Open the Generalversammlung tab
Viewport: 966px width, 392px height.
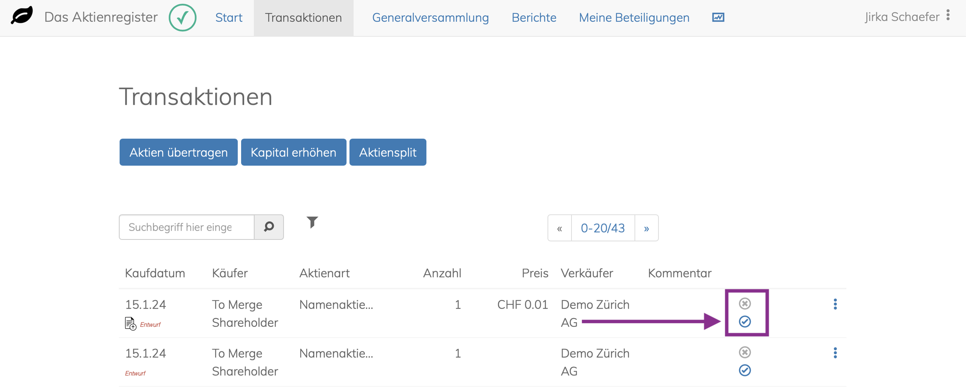[x=430, y=17]
